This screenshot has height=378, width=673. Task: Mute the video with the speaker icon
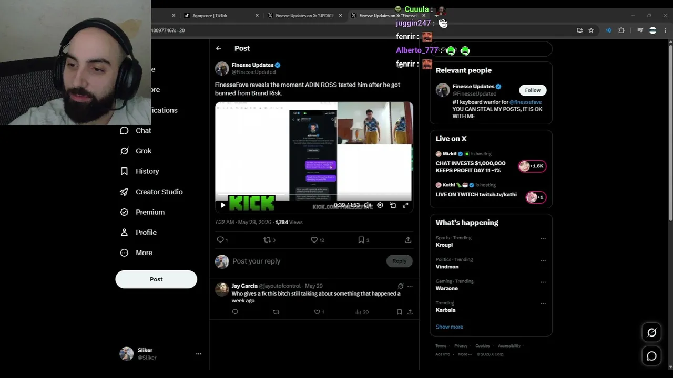[368, 205]
